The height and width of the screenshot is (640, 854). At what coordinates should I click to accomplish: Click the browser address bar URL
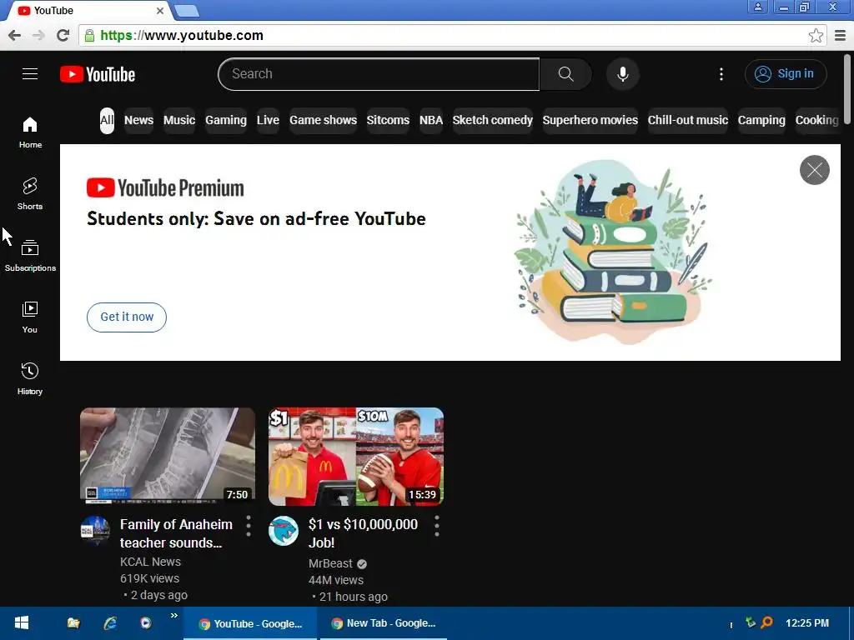181,35
